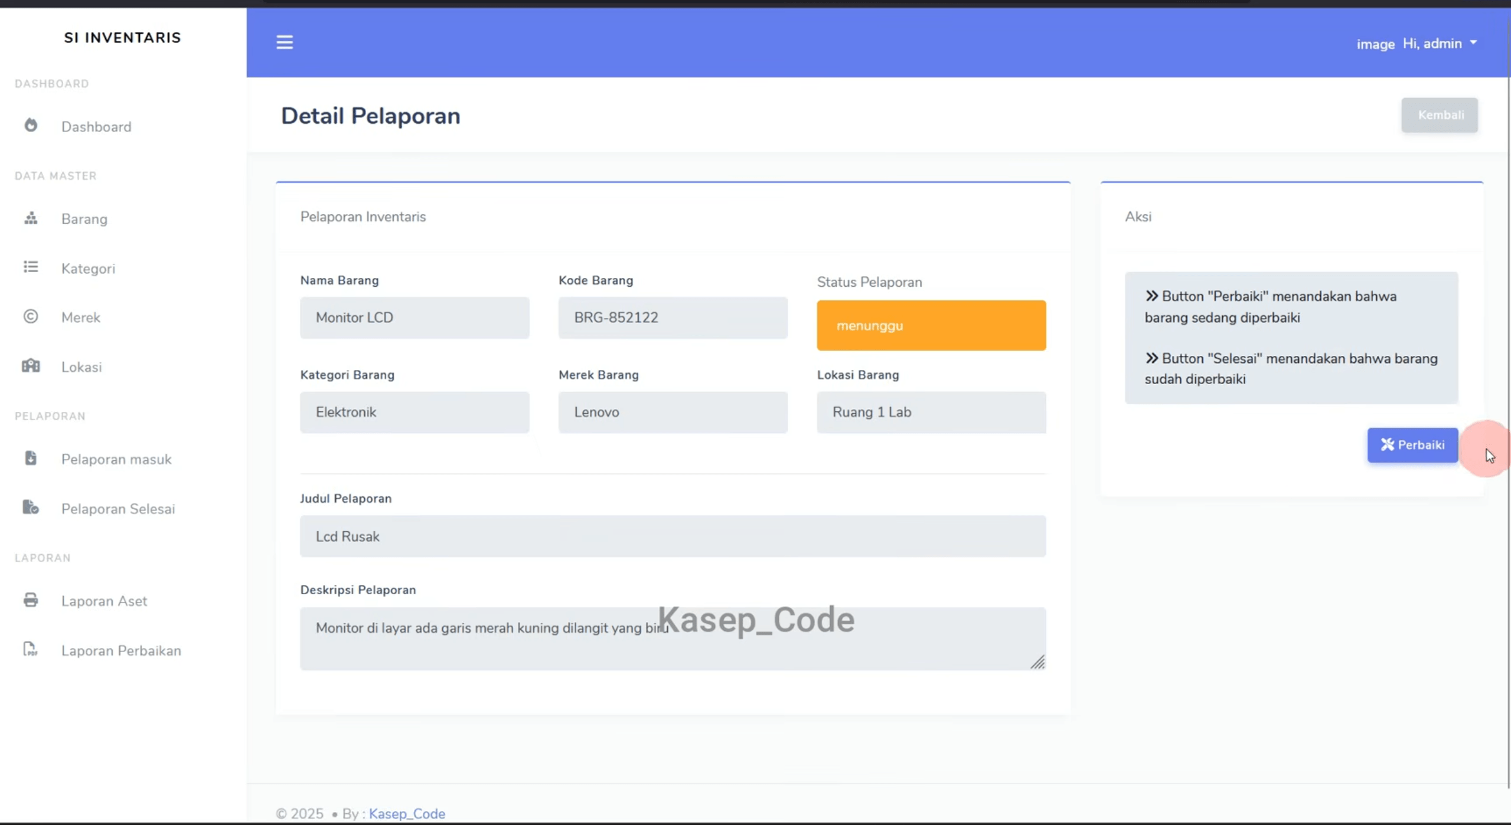Screen dimensions: 1511x825
Task: Open Lokasi sidebar entry
Action: tap(81, 367)
